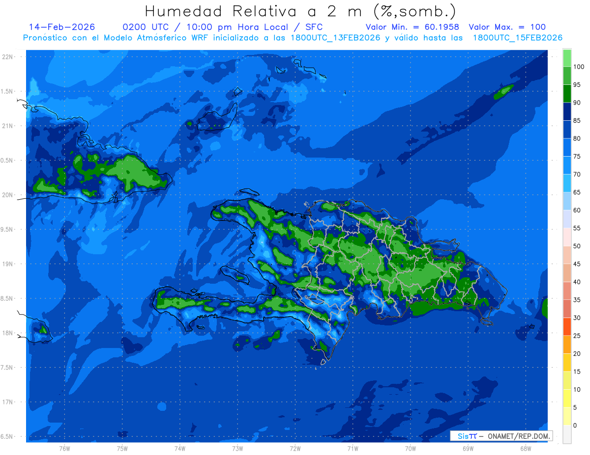
Task: Click the blue legend band between 75 and 80
Action: click(567, 147)
